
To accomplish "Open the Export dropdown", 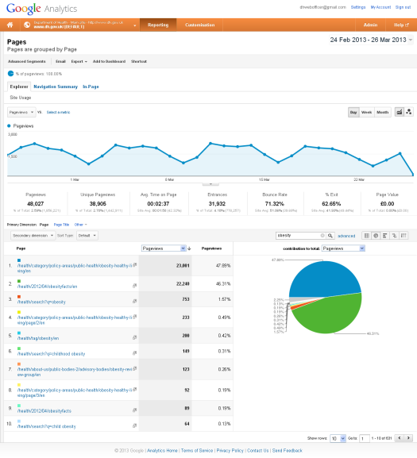I will point(79,61).
